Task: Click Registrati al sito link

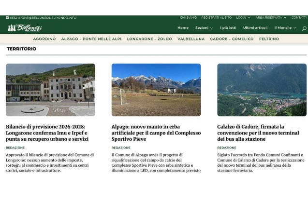Action: tap(216, 18)
